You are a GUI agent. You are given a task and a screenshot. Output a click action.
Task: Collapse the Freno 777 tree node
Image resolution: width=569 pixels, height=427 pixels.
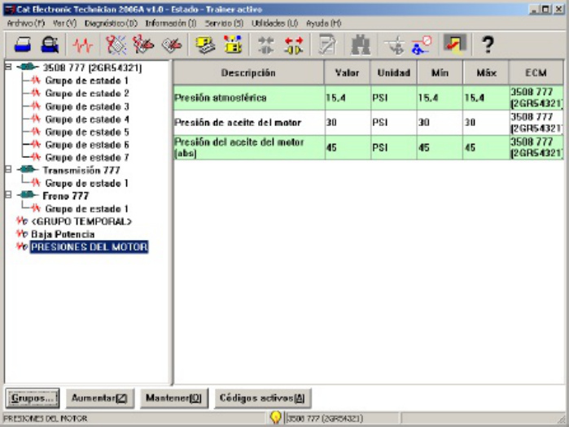[x=8, y=195]
